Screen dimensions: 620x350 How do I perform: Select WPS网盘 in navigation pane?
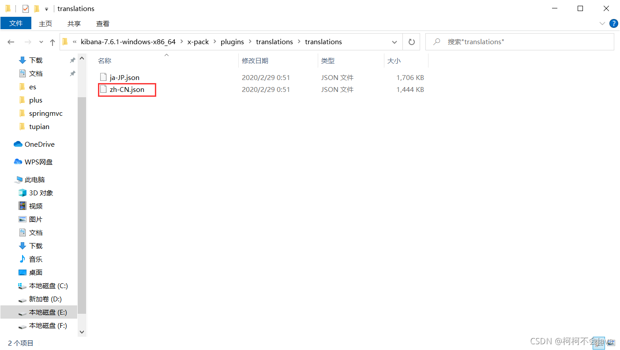coord(38,162)
